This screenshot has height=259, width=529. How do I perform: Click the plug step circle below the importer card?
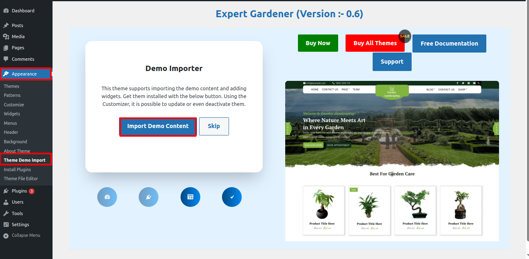tap(149, 197)
